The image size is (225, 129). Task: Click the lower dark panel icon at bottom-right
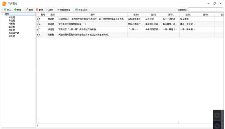tap(217, 126)
